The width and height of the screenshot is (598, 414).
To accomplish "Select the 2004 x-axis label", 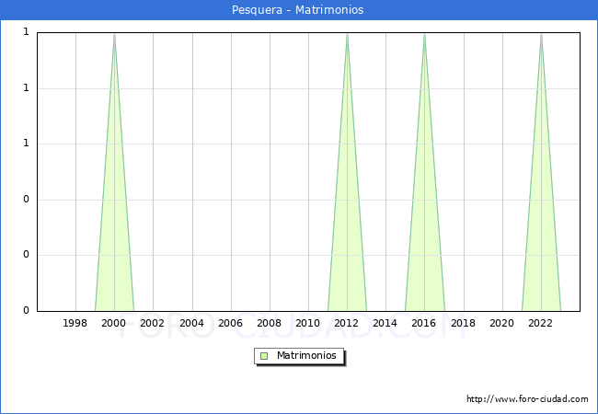I will tap(191, 323).
